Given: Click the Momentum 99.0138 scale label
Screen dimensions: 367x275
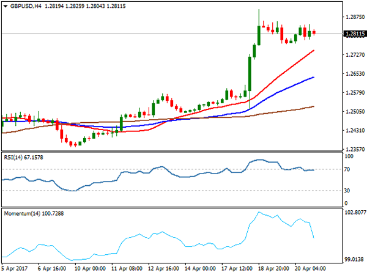Looking at the screenshot, I should click(354, 259).
